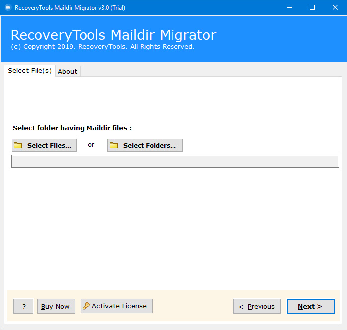Click the key icon beside Activate License

(86, 306)
